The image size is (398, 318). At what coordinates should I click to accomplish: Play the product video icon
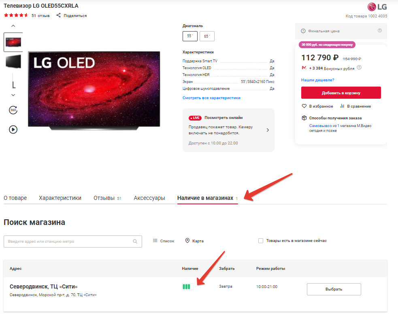pos(13,129)
